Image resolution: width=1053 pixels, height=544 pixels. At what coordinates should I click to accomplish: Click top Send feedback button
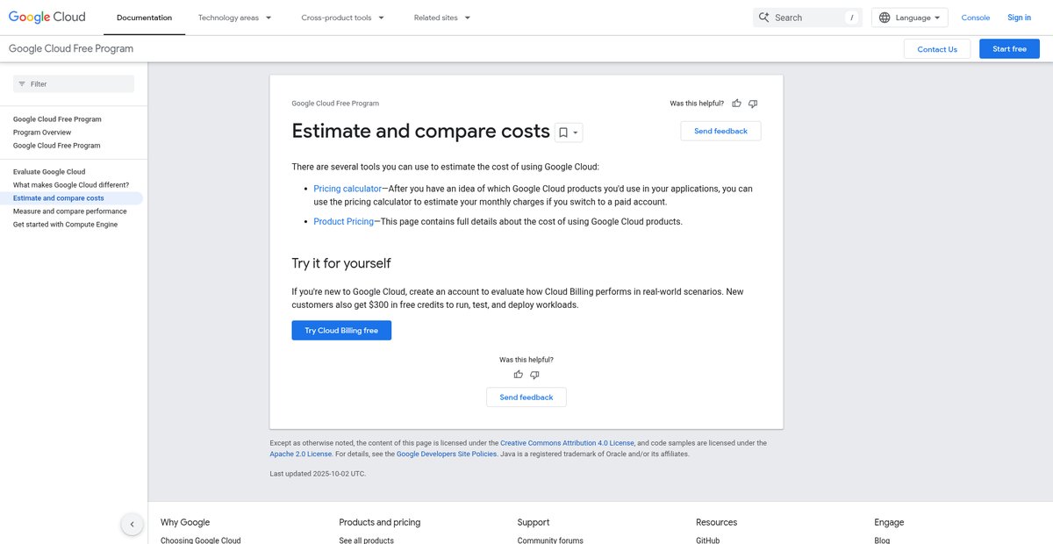coord(720,131)
